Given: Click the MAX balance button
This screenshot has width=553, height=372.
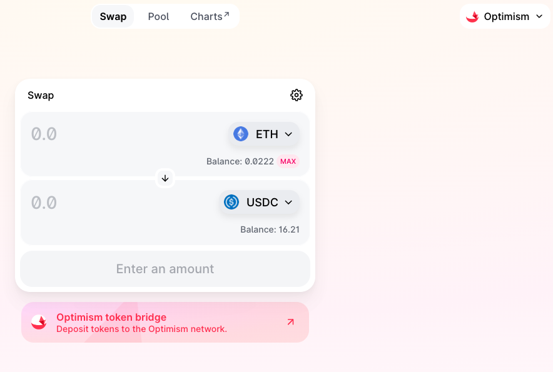Looking at the screenshot, I should coord(288,161).
